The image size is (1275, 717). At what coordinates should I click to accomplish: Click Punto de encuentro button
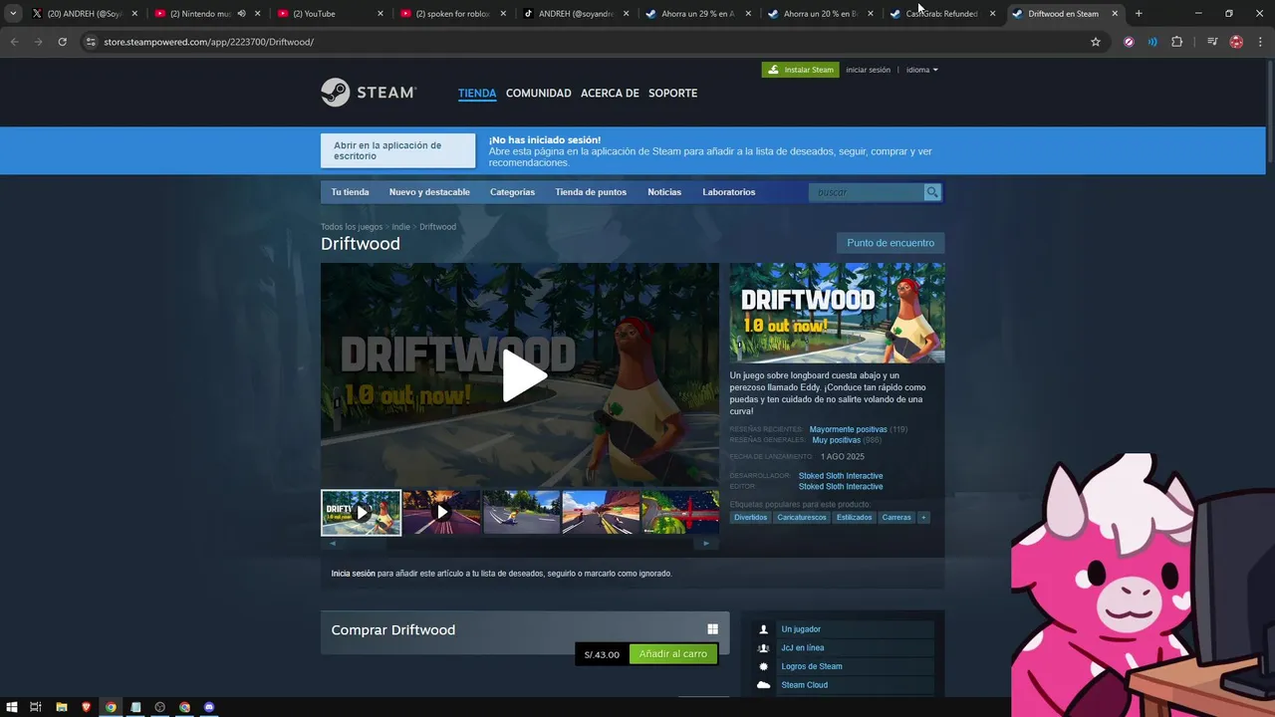[x=891, y=243]
